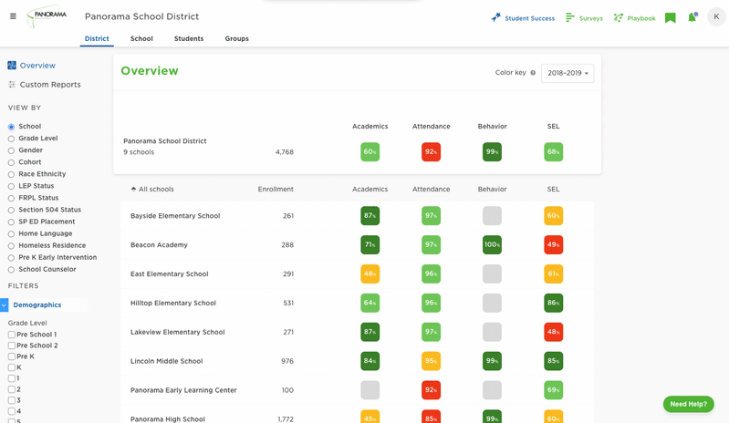This screenshot has height=423, width=729.
Task: Select Gender view-by radio
Action: [11, 150]
